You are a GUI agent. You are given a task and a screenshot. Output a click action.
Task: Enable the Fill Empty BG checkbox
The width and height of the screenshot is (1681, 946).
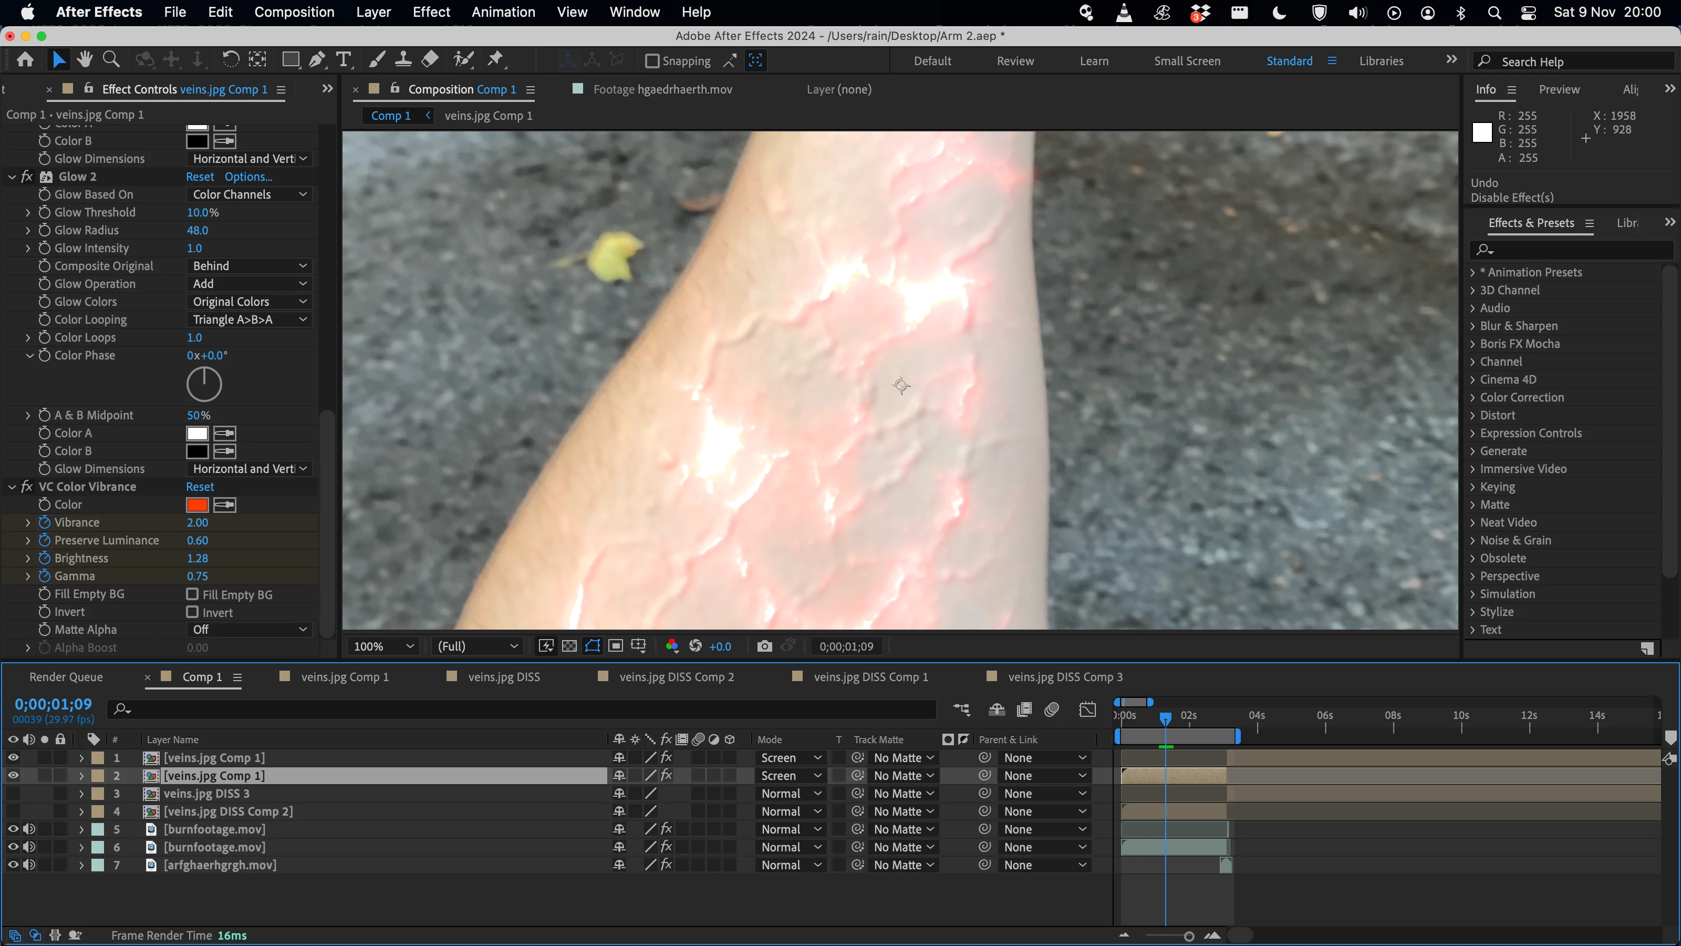click(x=192, y=594)
